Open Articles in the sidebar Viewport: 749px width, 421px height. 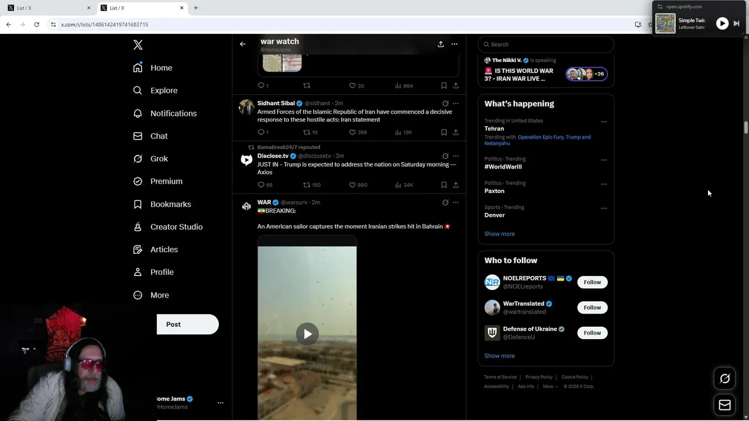(156, 249)
